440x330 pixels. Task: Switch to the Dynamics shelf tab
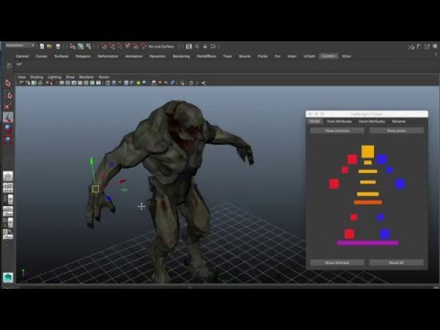pyautogui.click(x=158, y=56)
